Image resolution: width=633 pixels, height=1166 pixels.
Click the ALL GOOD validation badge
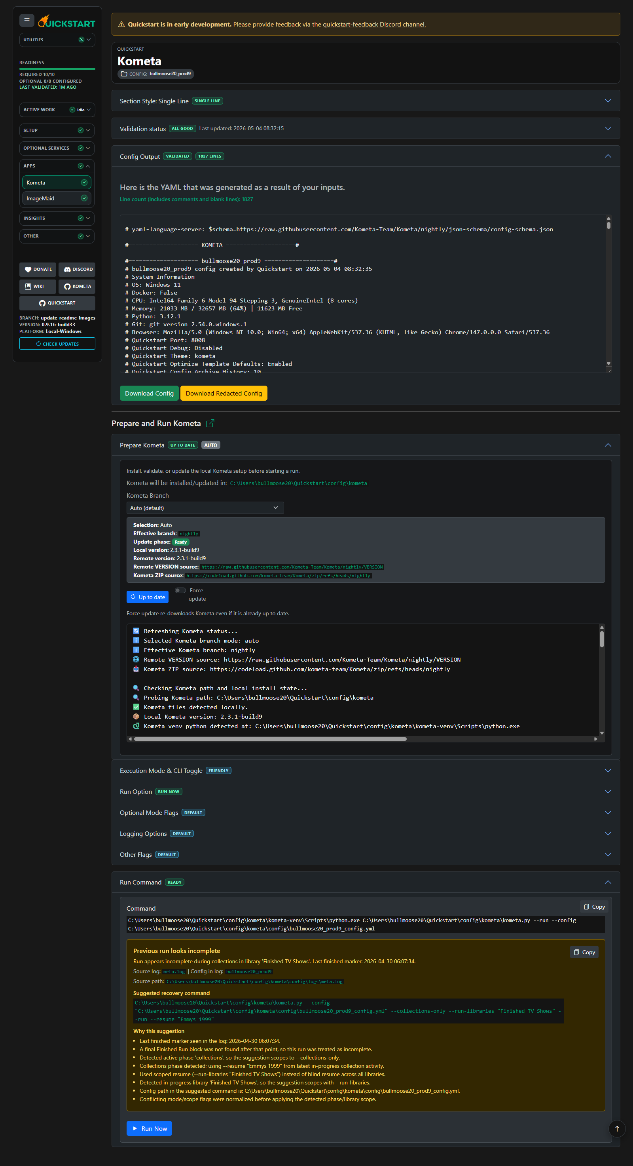tap(182, 129)
